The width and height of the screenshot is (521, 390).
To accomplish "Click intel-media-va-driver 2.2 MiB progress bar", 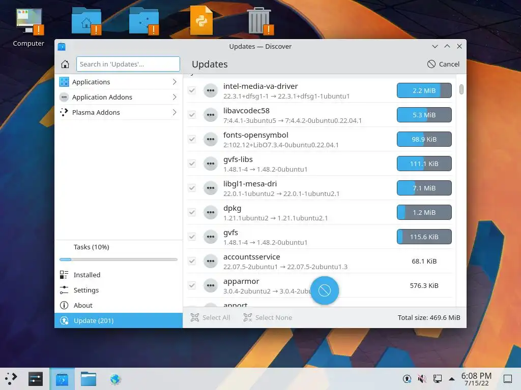I will [424, 90].
